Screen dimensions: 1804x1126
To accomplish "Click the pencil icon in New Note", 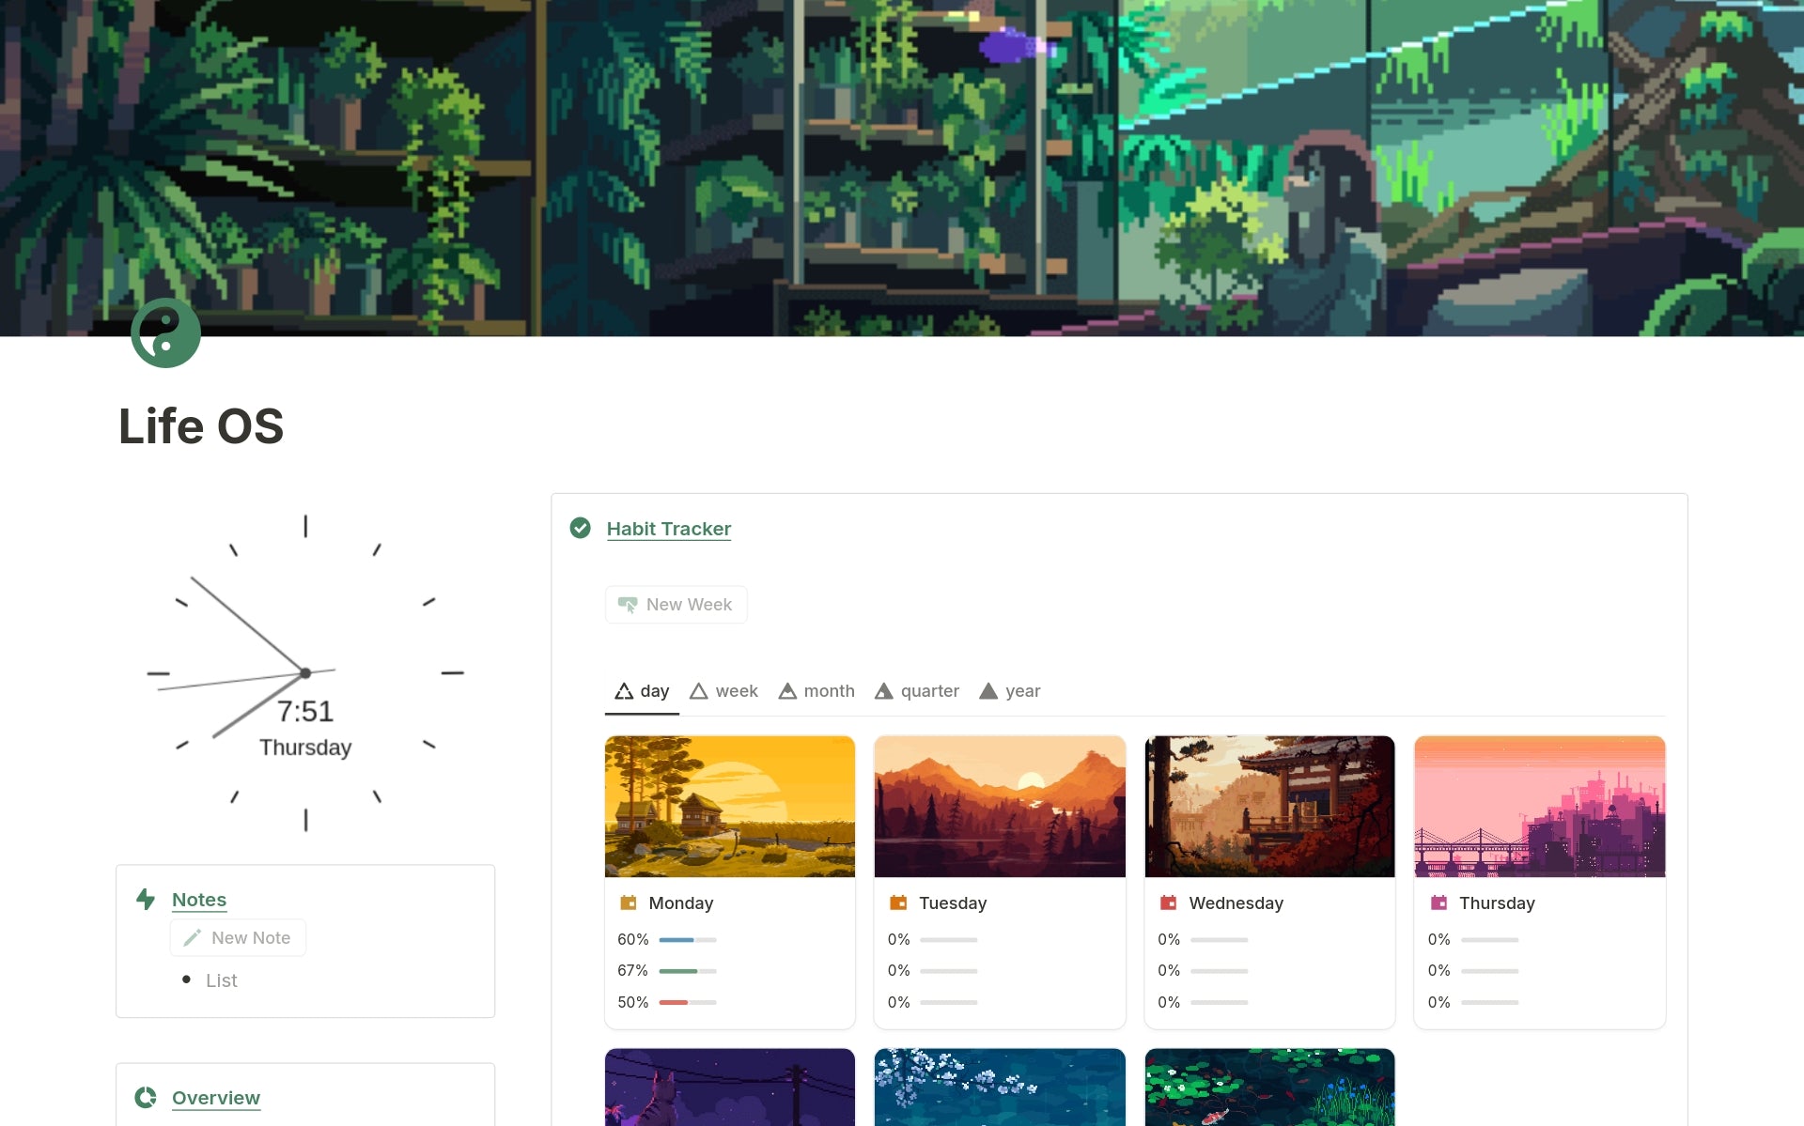I will (193, 937).
